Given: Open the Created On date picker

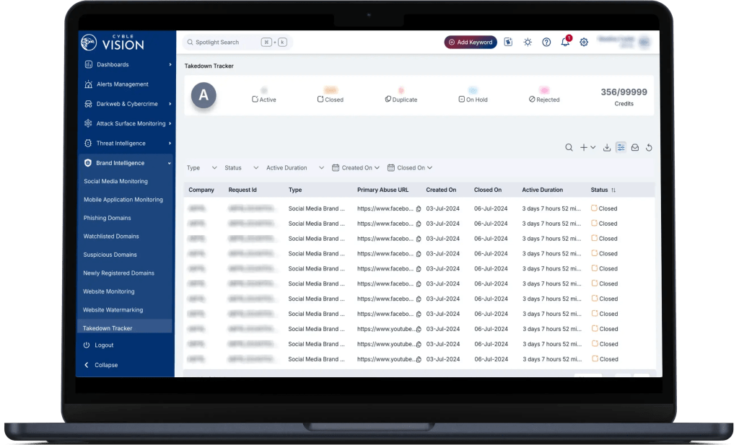Looking at the screenshot, I should click(x=356, y=167).
